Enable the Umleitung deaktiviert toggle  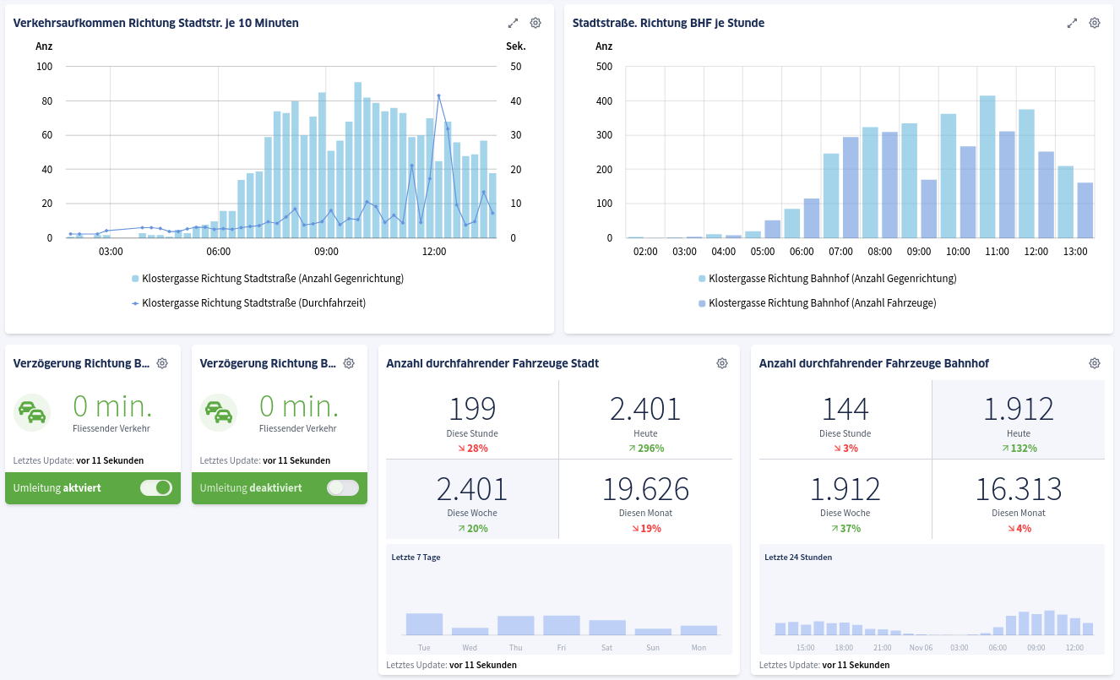(342, 487)
